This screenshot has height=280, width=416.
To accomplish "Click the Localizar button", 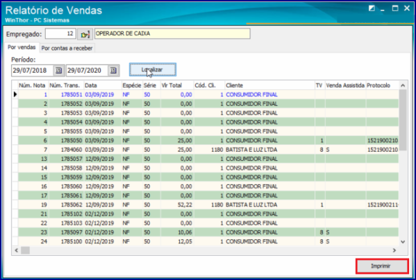I will 153,70.
